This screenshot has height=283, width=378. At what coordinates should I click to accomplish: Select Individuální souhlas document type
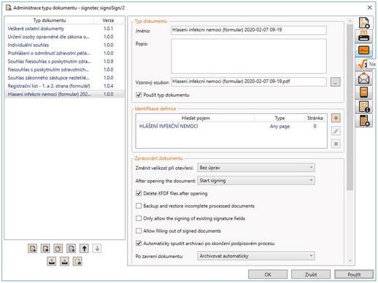(x=64, y=45)
